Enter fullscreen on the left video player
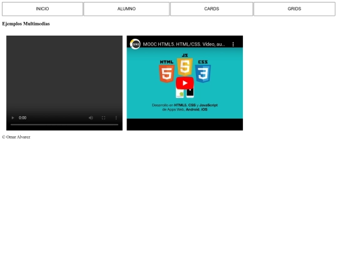Image resolution: width=338 pixels, height=253 pixels. [103, 117]
